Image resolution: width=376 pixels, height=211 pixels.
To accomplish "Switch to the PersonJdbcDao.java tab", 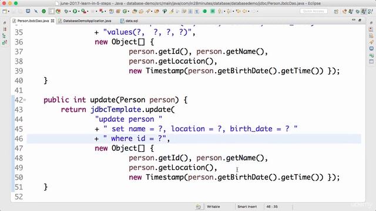I will [x=33, y=21].
